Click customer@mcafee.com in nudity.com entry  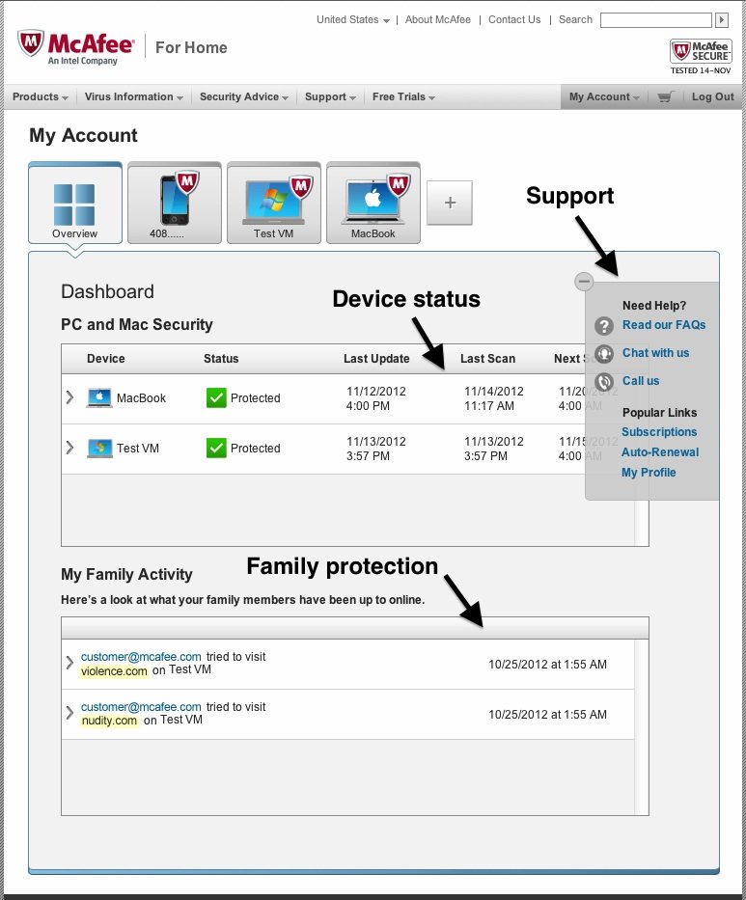point(141,707)
